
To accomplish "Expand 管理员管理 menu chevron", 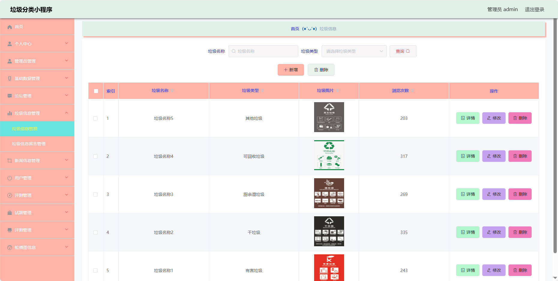I will coord(67,61).
